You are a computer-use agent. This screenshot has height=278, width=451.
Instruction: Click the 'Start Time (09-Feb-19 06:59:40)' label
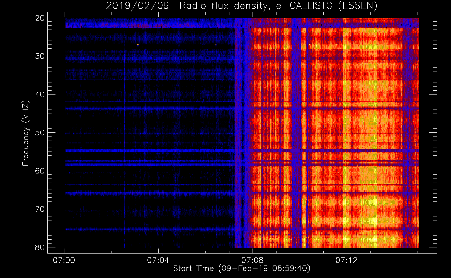242,269
